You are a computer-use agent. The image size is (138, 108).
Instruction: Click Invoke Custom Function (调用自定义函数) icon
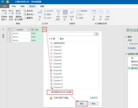pyautogui.click(x=19, y=15)
